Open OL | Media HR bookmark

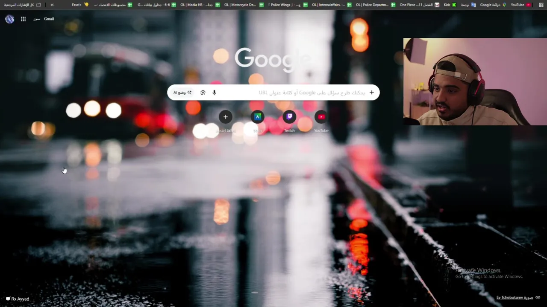(200, 5)
